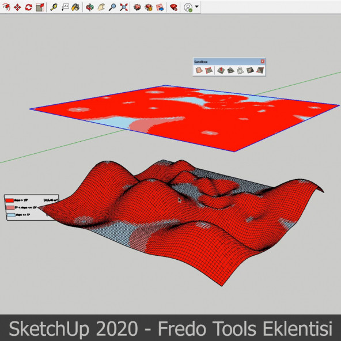
Task: Select Sandbox From Contours tool
Action: click(x=199, y=70)
